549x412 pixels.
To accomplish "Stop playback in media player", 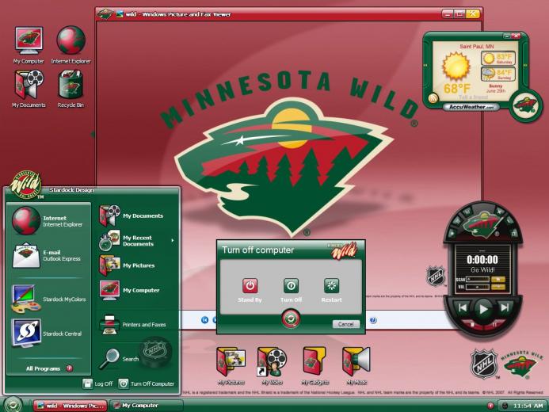I will click(x=472, y=324).
